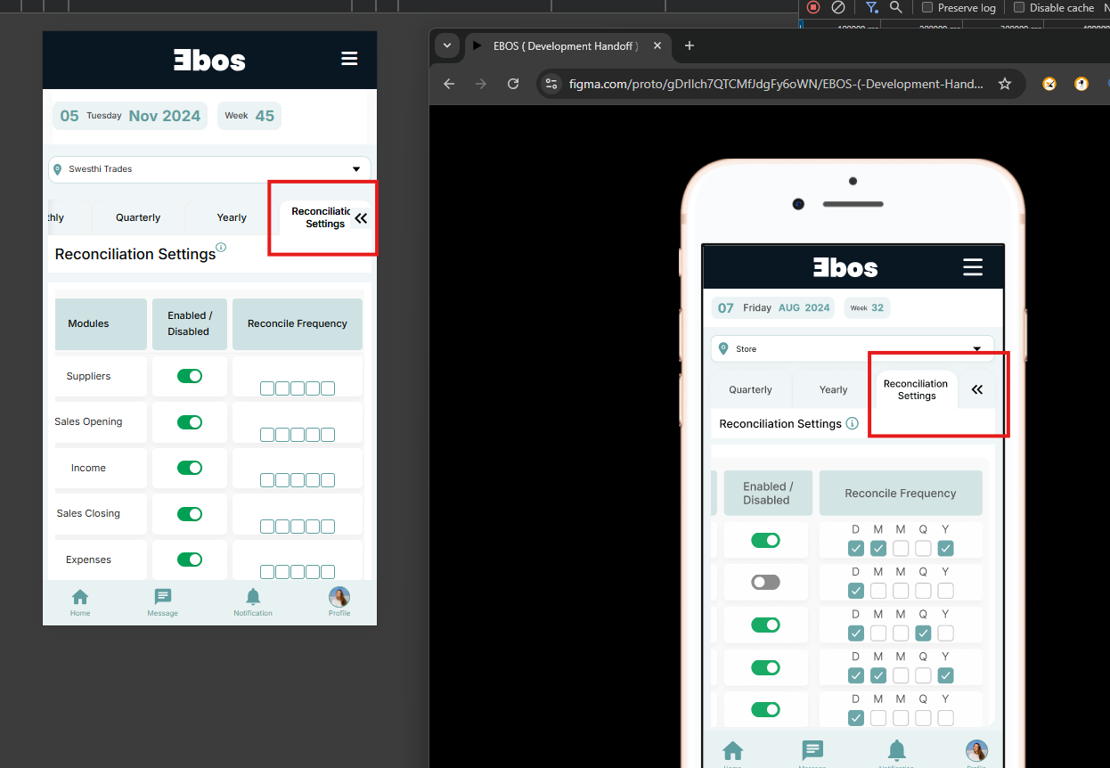Viewport: 1110px width, 768px height.
Task: Bookmark the Figma page with the star icon
Action: 1005,84
